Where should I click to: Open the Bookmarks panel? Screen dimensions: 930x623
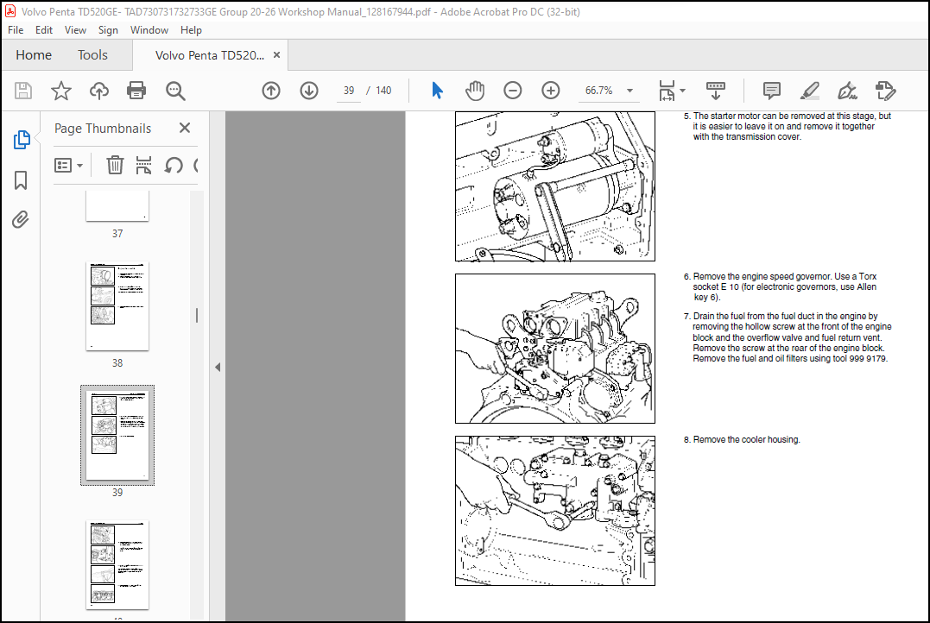point(21,180)
